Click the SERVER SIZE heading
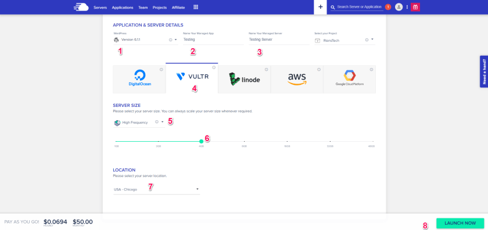This screenshot has width=488, height=230. click(x=127, y=106)
